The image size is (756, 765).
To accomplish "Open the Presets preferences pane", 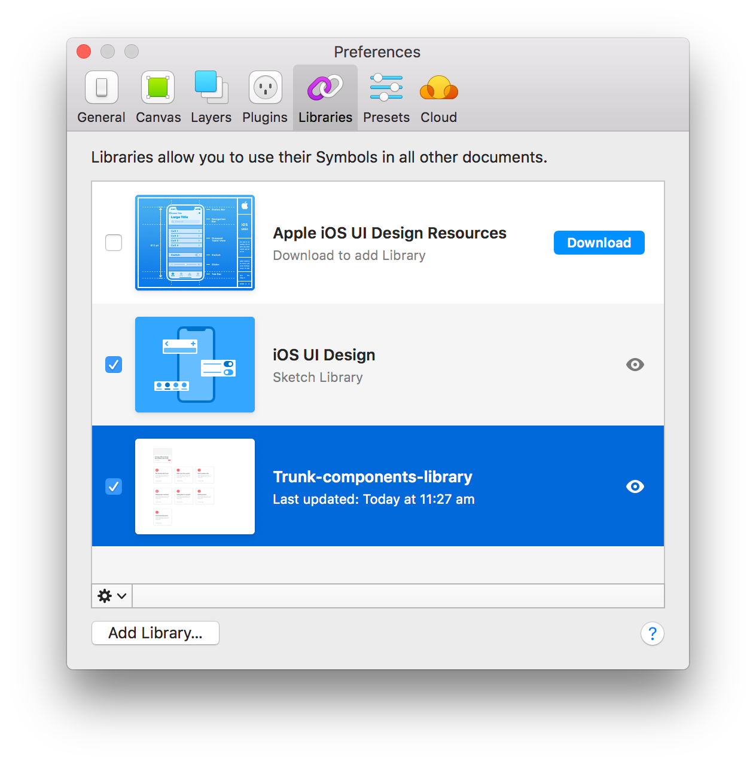I will click(x=386, y=98).
